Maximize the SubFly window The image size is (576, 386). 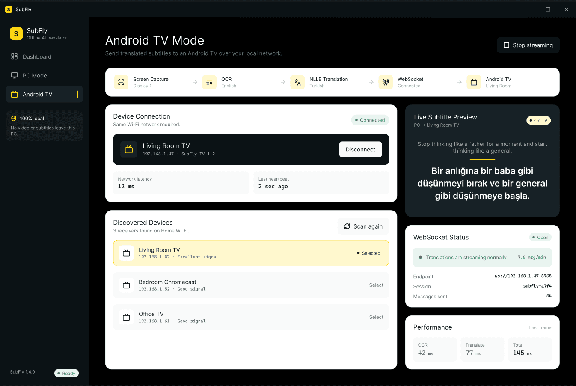[x=548, y=9]
